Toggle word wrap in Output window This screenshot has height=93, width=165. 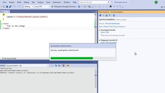pyautogui.click(x=68, y=66)
